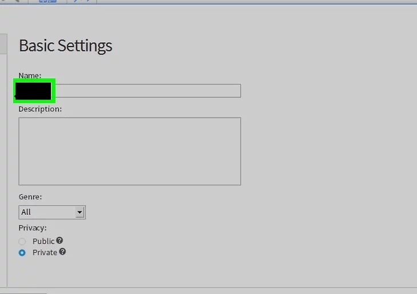Click into the Name text field

(x=130, y=91)
